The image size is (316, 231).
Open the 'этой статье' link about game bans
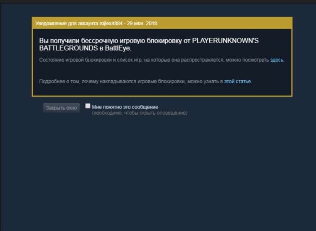coord(238,82)
